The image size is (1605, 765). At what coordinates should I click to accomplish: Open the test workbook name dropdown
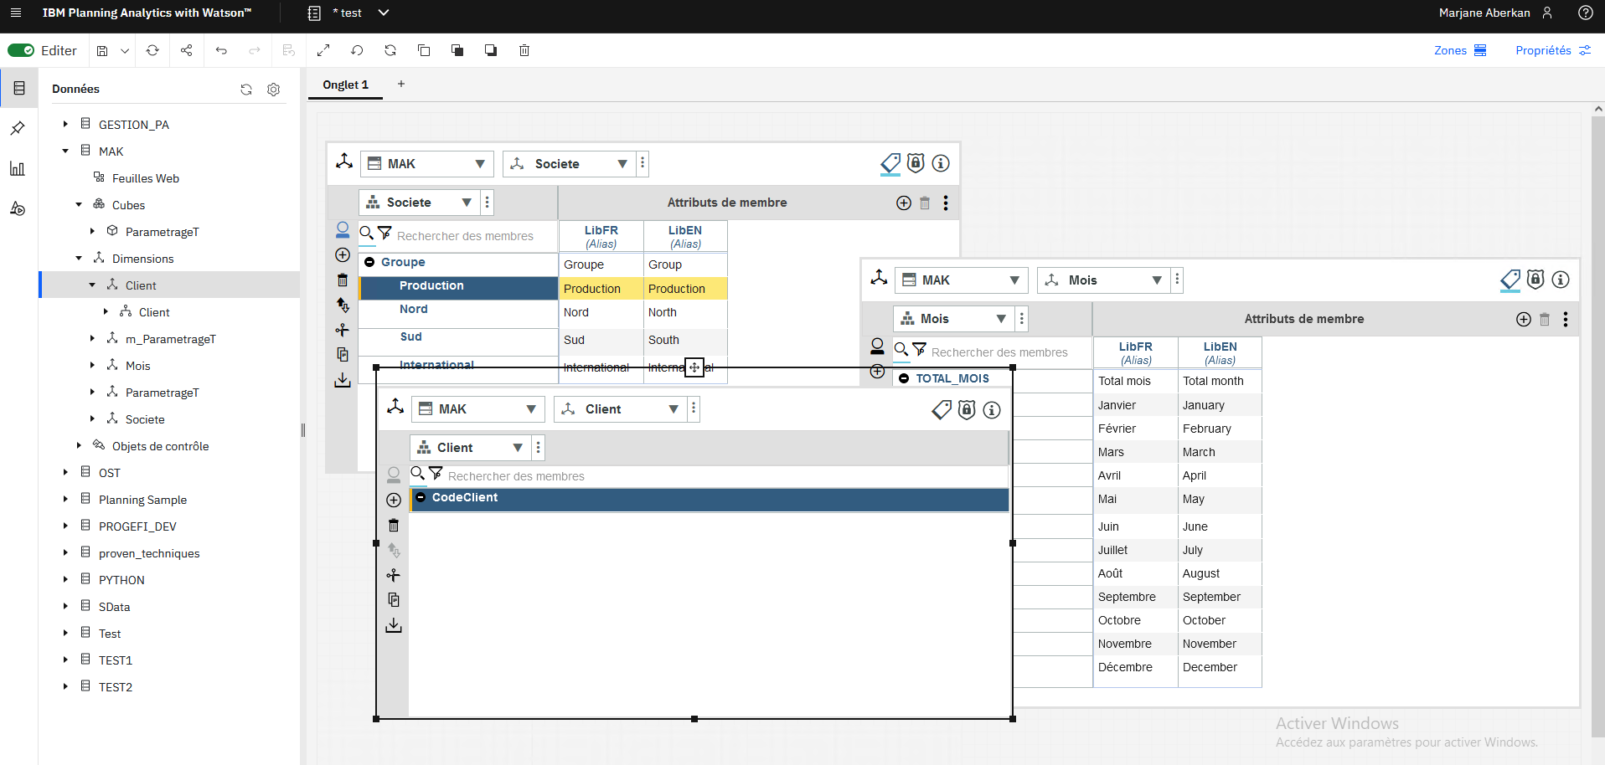(384, 13)
